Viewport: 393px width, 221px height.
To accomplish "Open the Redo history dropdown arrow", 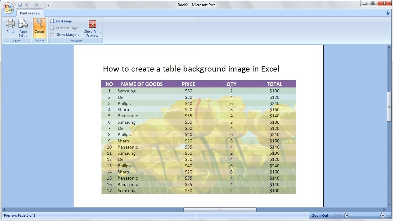I will click(41, 5).
